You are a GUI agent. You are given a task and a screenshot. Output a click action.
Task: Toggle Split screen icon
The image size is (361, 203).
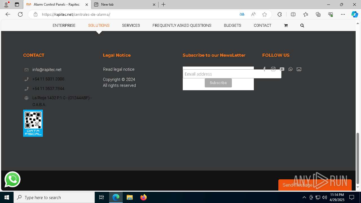click(x=293, y=14)
